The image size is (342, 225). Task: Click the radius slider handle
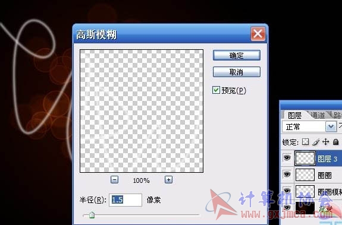pos(92,215)
